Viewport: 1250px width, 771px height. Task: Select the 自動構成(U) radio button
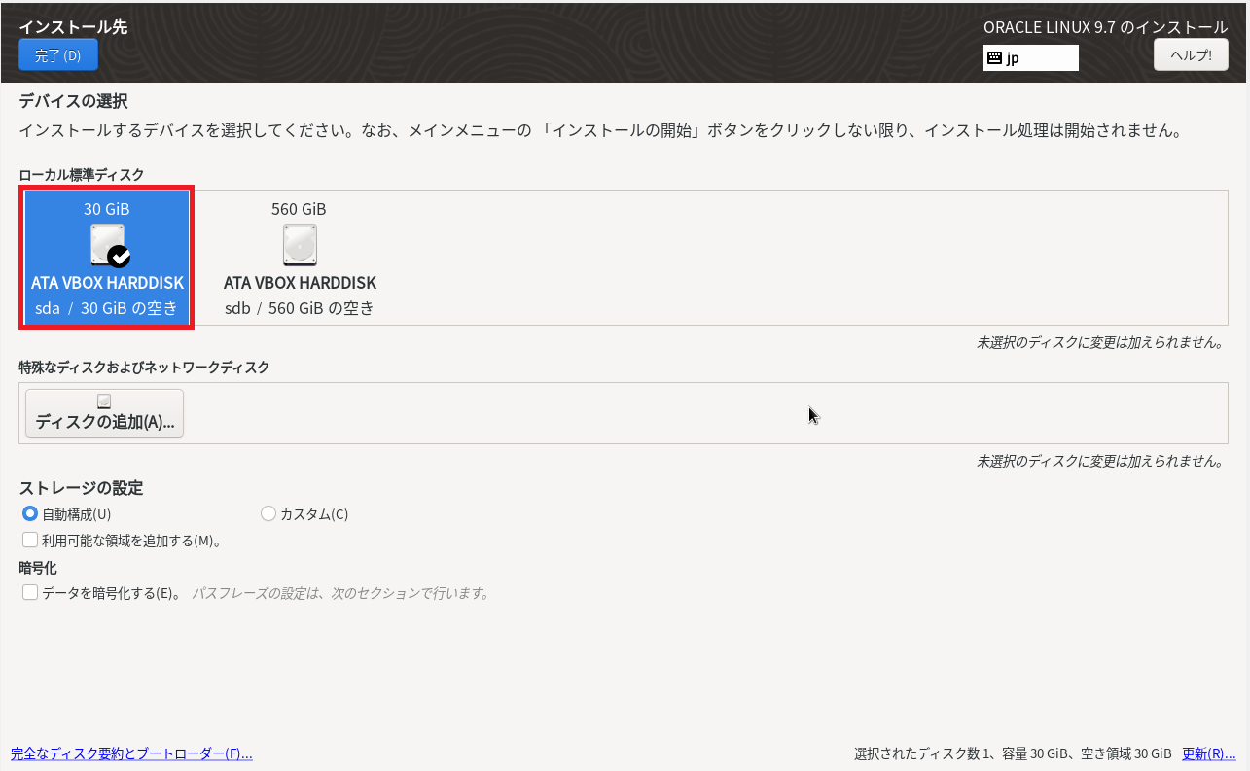[x=30, y=513]
